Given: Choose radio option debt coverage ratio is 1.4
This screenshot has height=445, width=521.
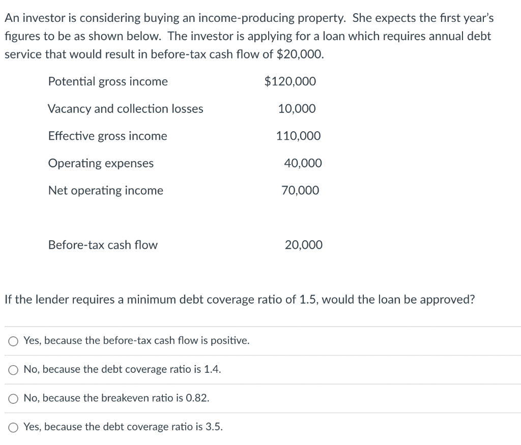Looking at the screenshot, I should click(13, 370).
